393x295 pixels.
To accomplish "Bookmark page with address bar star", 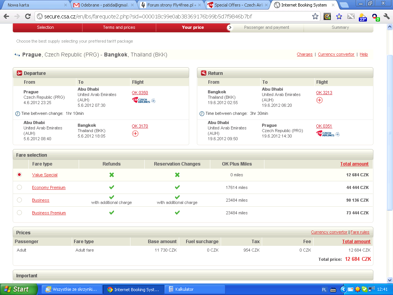I will tap(315, 17).
